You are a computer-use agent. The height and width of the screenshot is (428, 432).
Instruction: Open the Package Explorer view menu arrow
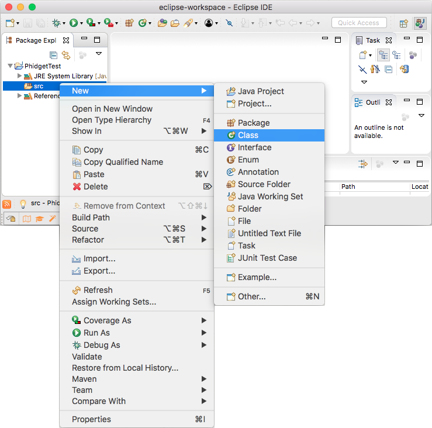tap(98, 54)
